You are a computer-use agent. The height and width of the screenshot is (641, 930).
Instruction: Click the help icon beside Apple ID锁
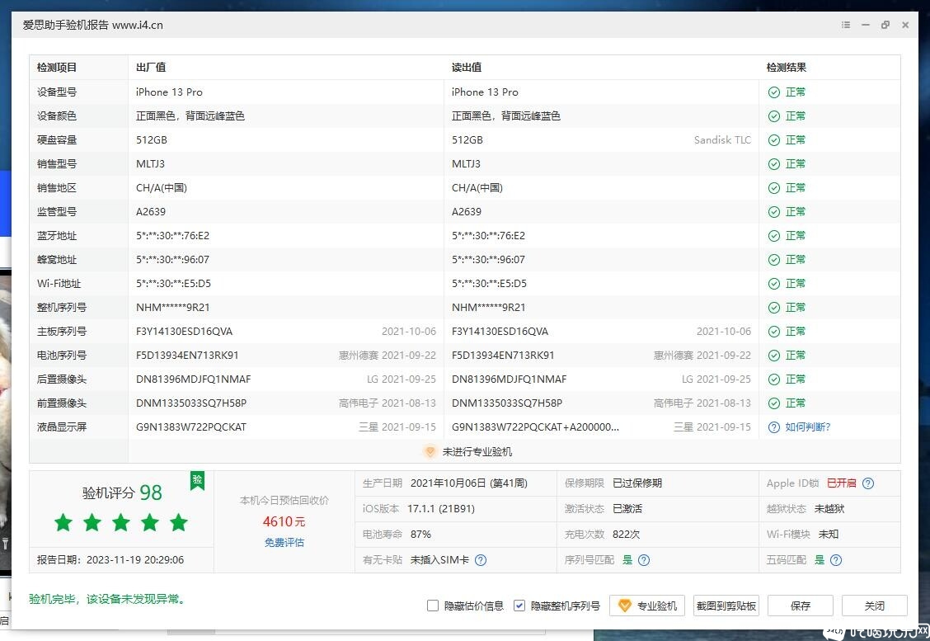point(867,483)
